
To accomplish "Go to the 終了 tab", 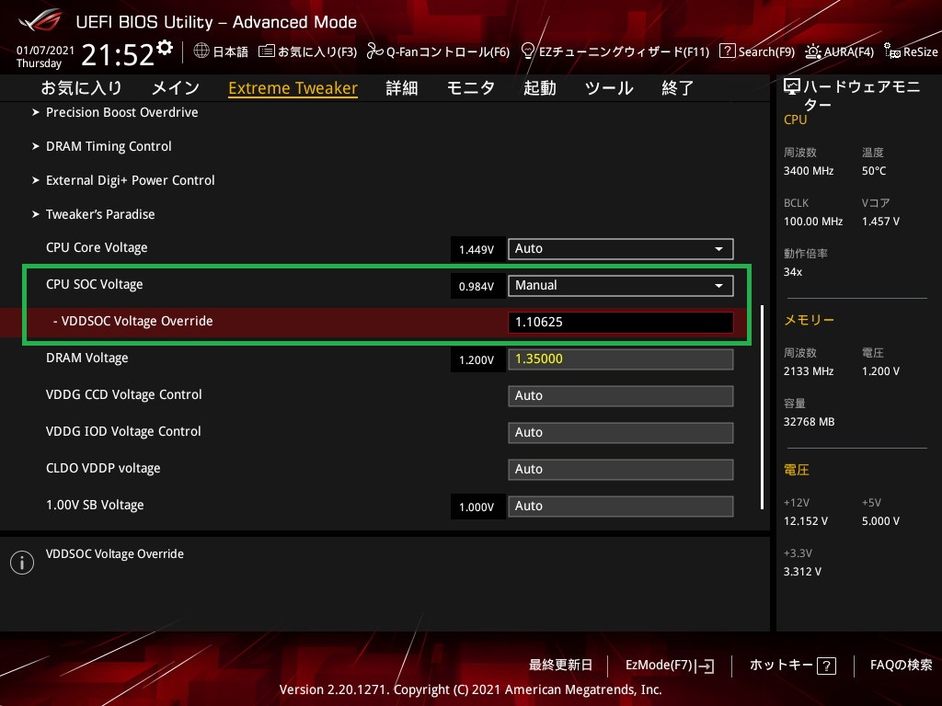I will pos(678,88).
